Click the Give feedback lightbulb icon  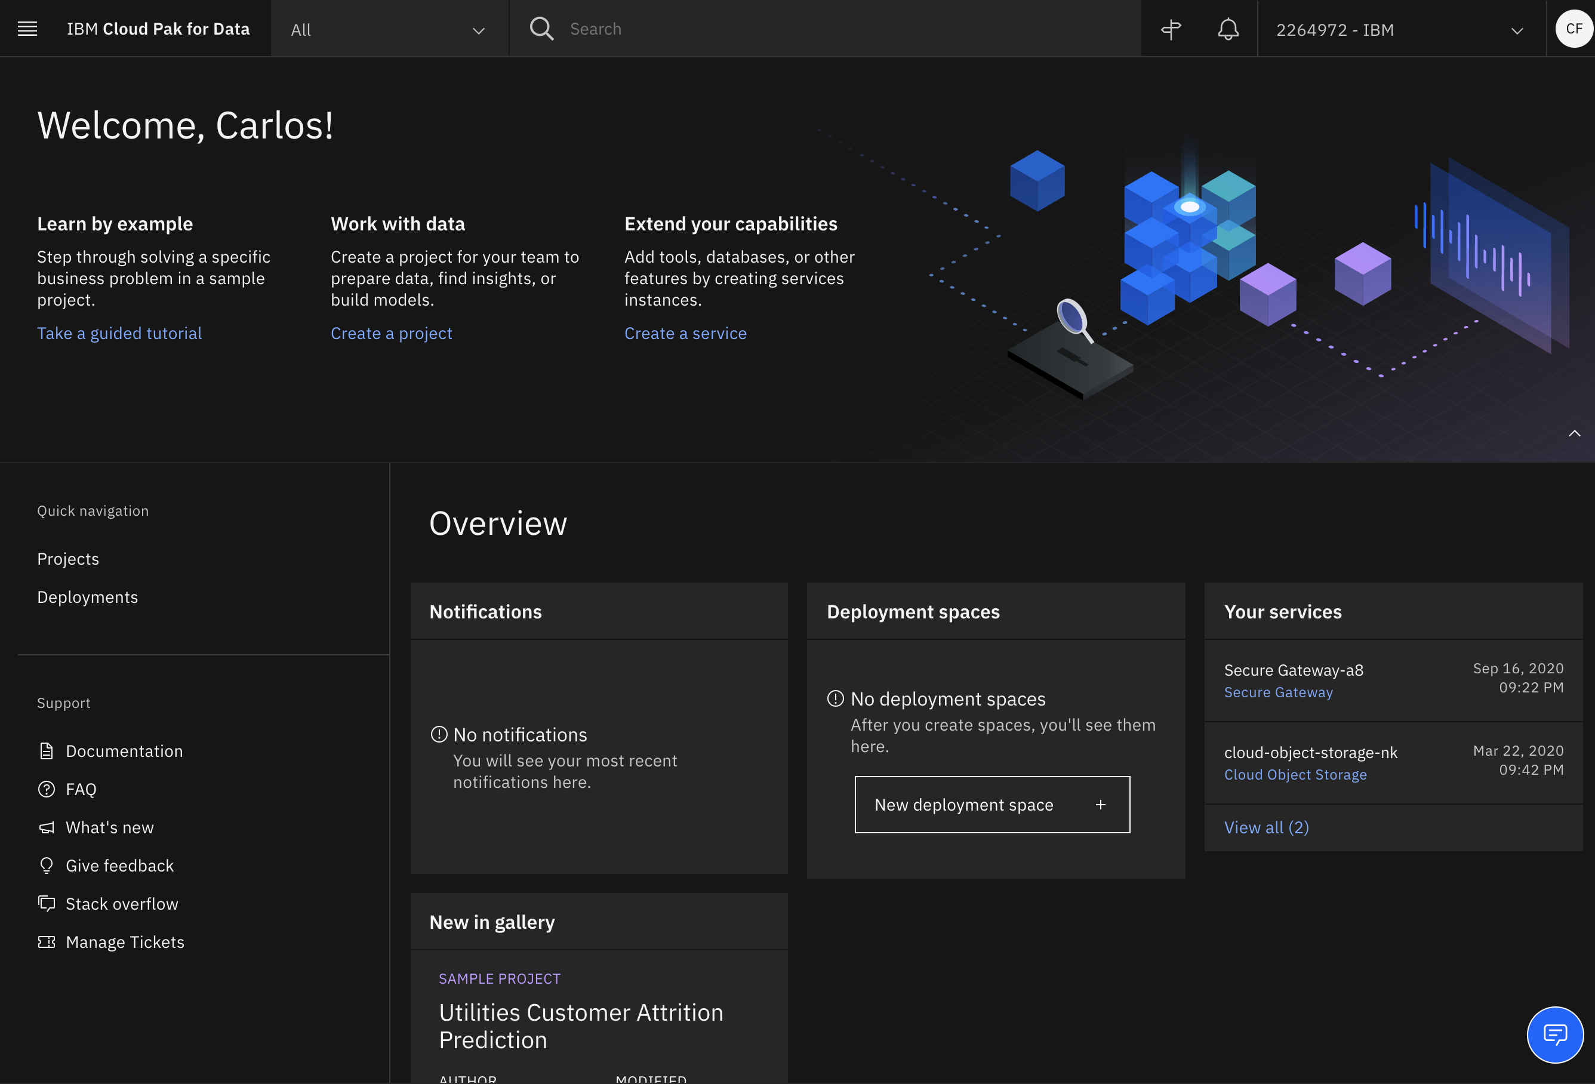46,866
